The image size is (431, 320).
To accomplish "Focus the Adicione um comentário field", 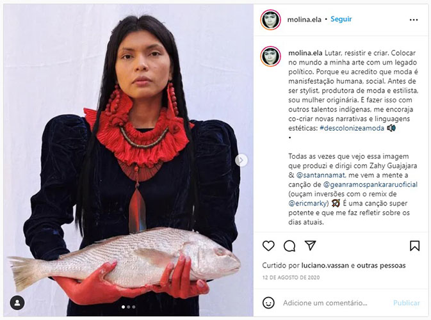I will [325, 303].
